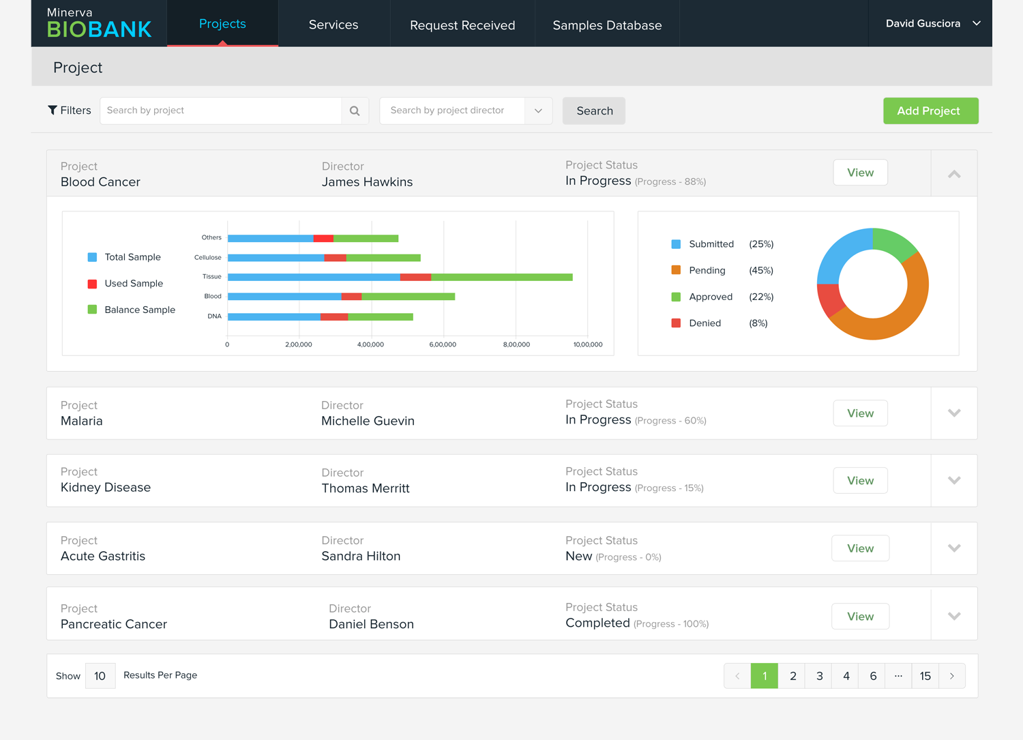Expand the Malaria project row
The width and height of the screenshot is (1023, 740).
point(954,413)
